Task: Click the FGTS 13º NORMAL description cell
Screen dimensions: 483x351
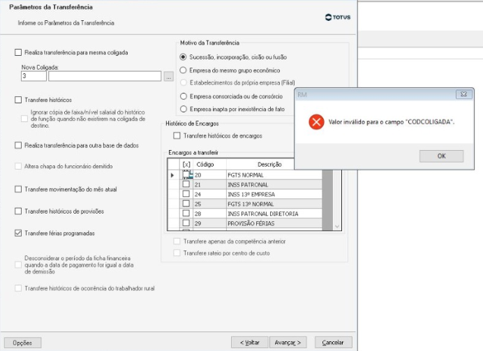Action: tap(274, 204)
